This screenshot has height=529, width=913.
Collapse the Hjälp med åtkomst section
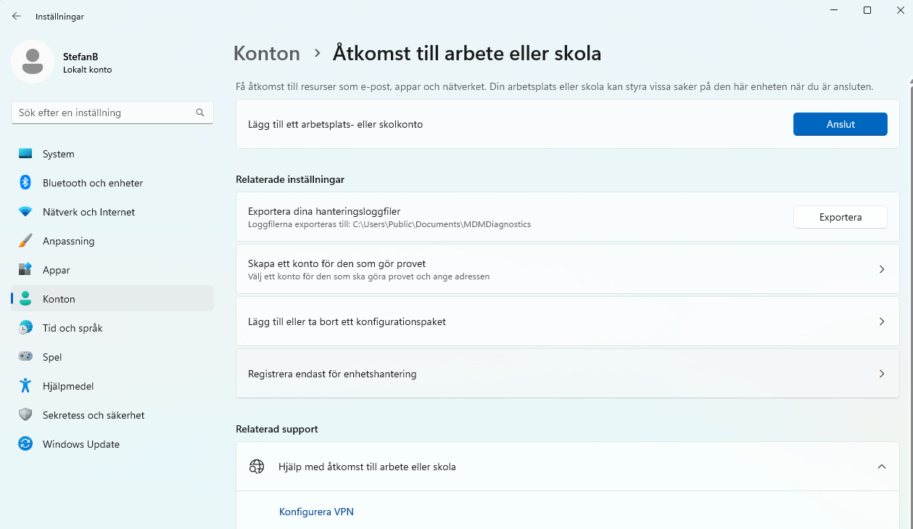coord(882,467)
